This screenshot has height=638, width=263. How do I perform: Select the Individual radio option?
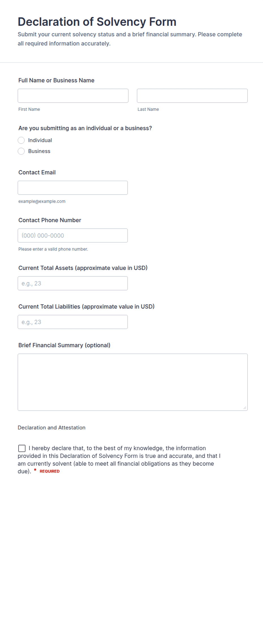tap(21, 140)
